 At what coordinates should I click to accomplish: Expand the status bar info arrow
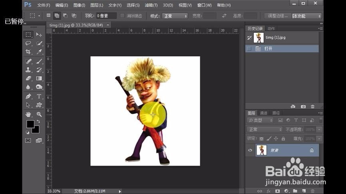[x=120, y=191]
